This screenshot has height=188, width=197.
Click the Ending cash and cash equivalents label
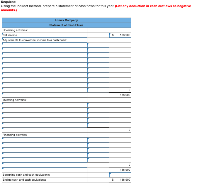point(24,180)
